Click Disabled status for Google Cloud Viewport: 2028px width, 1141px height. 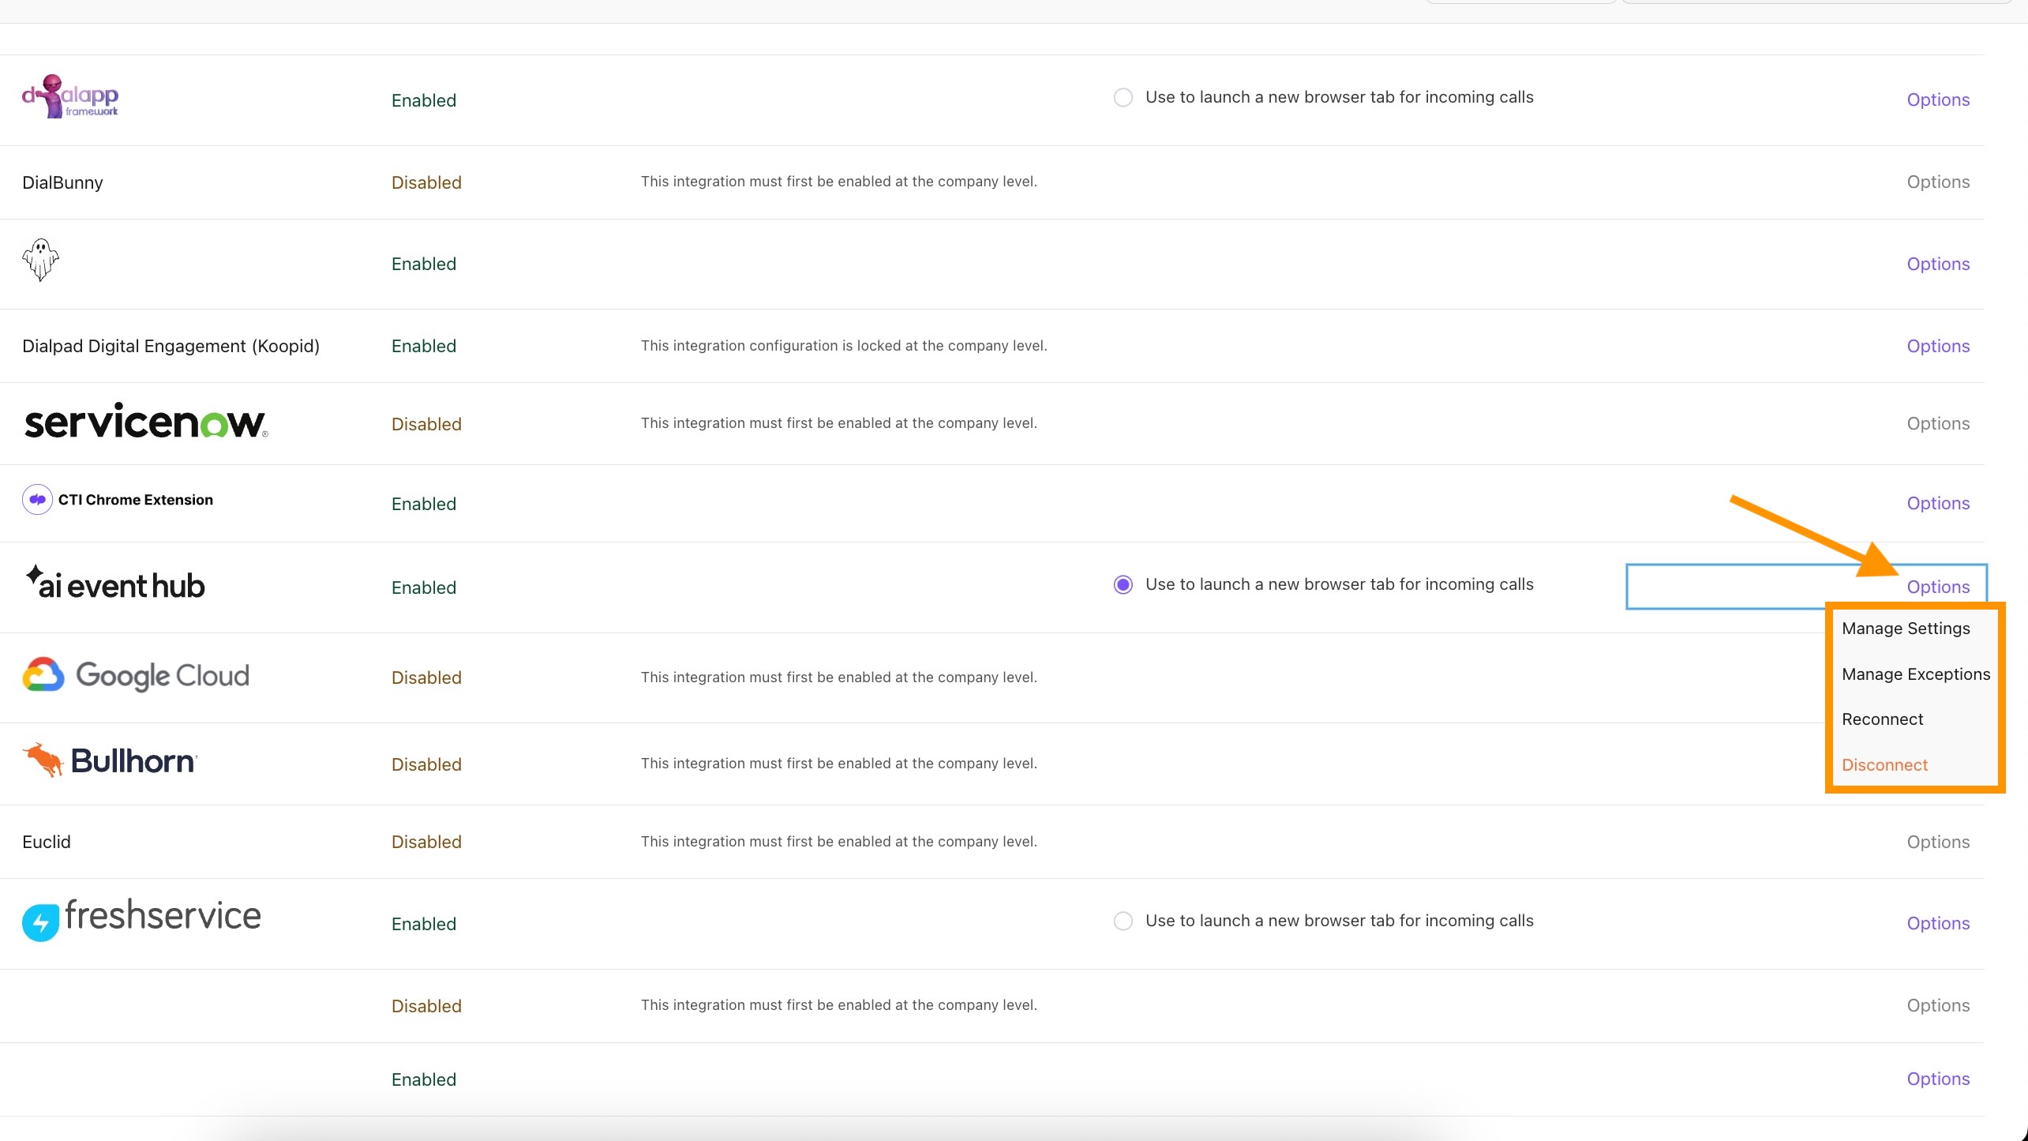(x=426, y=677)
